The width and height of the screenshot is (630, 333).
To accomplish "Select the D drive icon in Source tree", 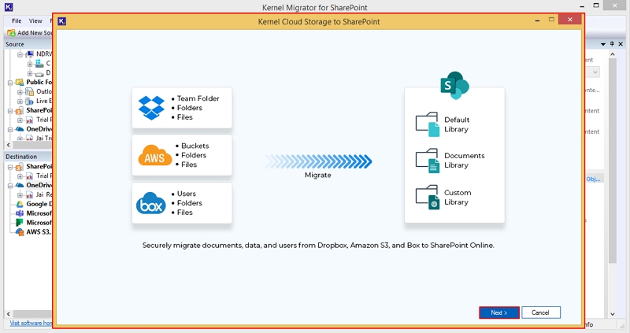I will click(39, 74).
